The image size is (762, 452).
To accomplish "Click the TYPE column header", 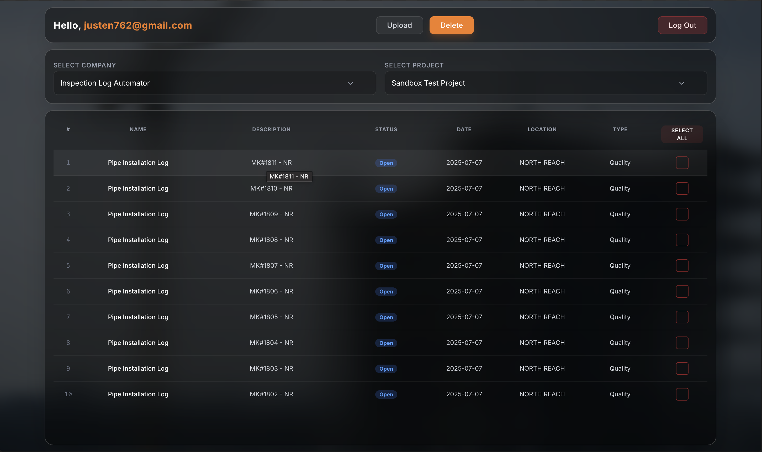I will click(620, 129).
